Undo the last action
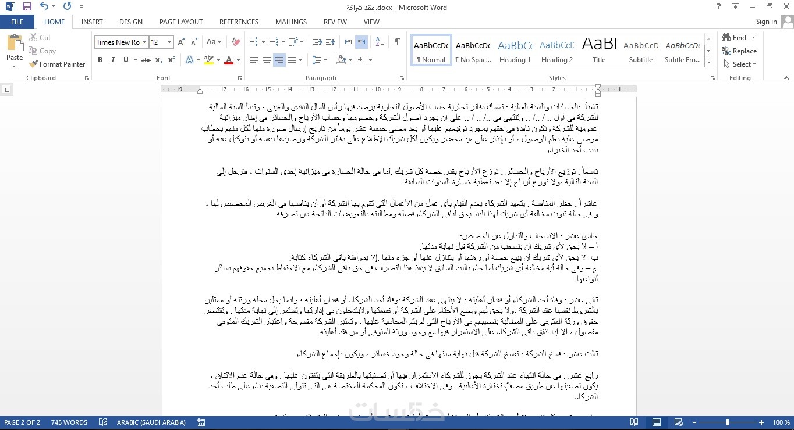This screenshot has width=794, height=430. [x=44, y=7]
